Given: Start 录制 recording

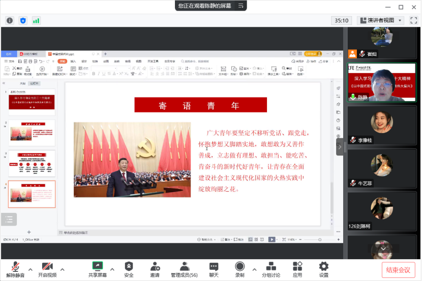Looking at the screenshot, I should [x=239, y=267].
